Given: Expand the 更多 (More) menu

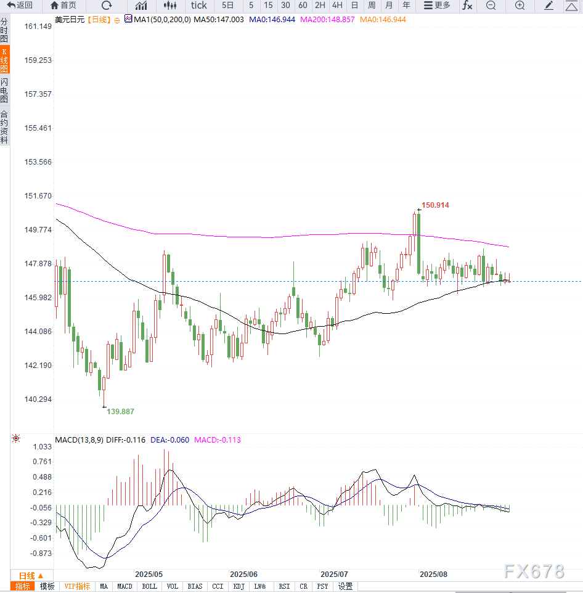Looking at the screenshot, I should (x=438, y=6).
